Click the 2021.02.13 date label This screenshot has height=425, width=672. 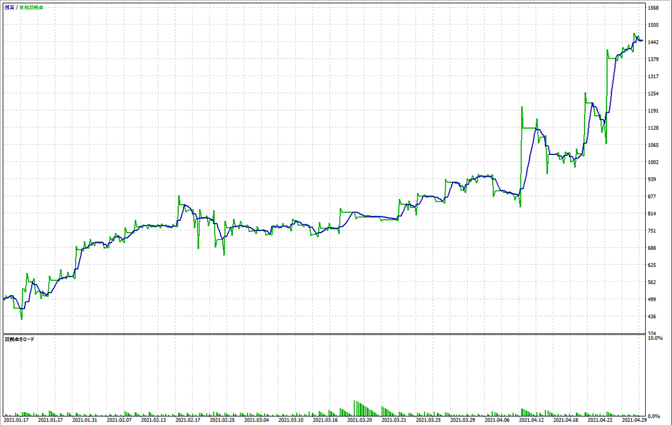tap(153, 419)
